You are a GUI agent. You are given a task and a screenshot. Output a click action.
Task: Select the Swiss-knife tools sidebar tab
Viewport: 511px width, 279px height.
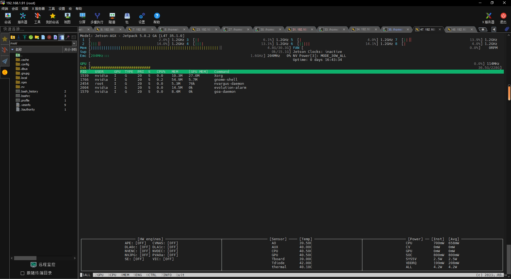(x=5, y=50)
